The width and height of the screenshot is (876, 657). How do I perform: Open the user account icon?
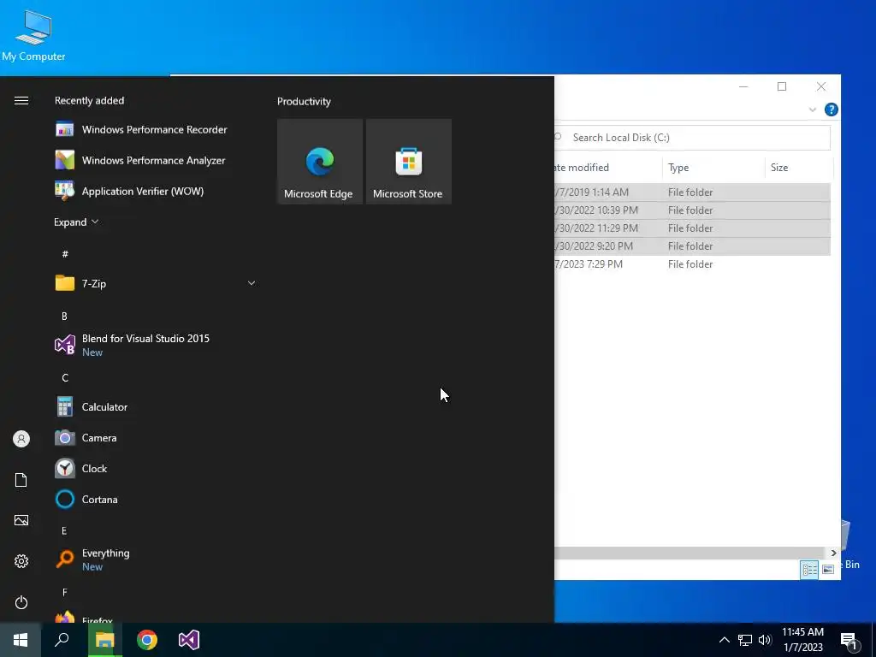(x=21, y=439)
